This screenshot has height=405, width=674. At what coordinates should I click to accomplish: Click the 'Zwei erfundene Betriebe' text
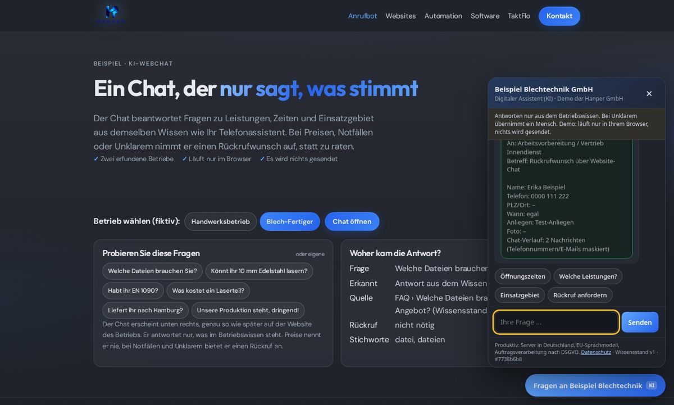137,159
